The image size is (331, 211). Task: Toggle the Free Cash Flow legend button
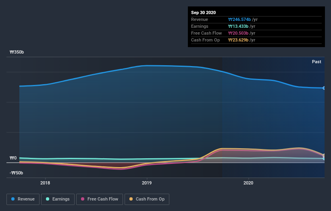(x=100, y=199)
